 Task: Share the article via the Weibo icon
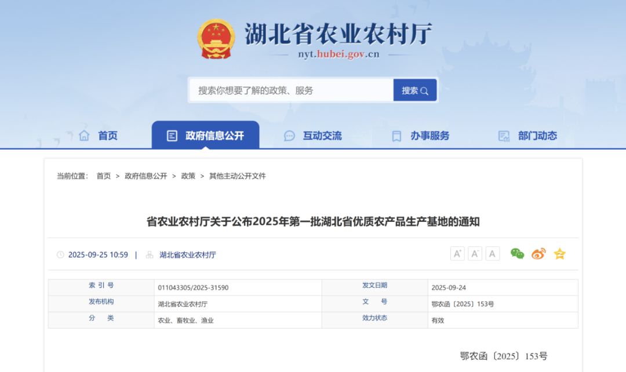coord(538,253)
